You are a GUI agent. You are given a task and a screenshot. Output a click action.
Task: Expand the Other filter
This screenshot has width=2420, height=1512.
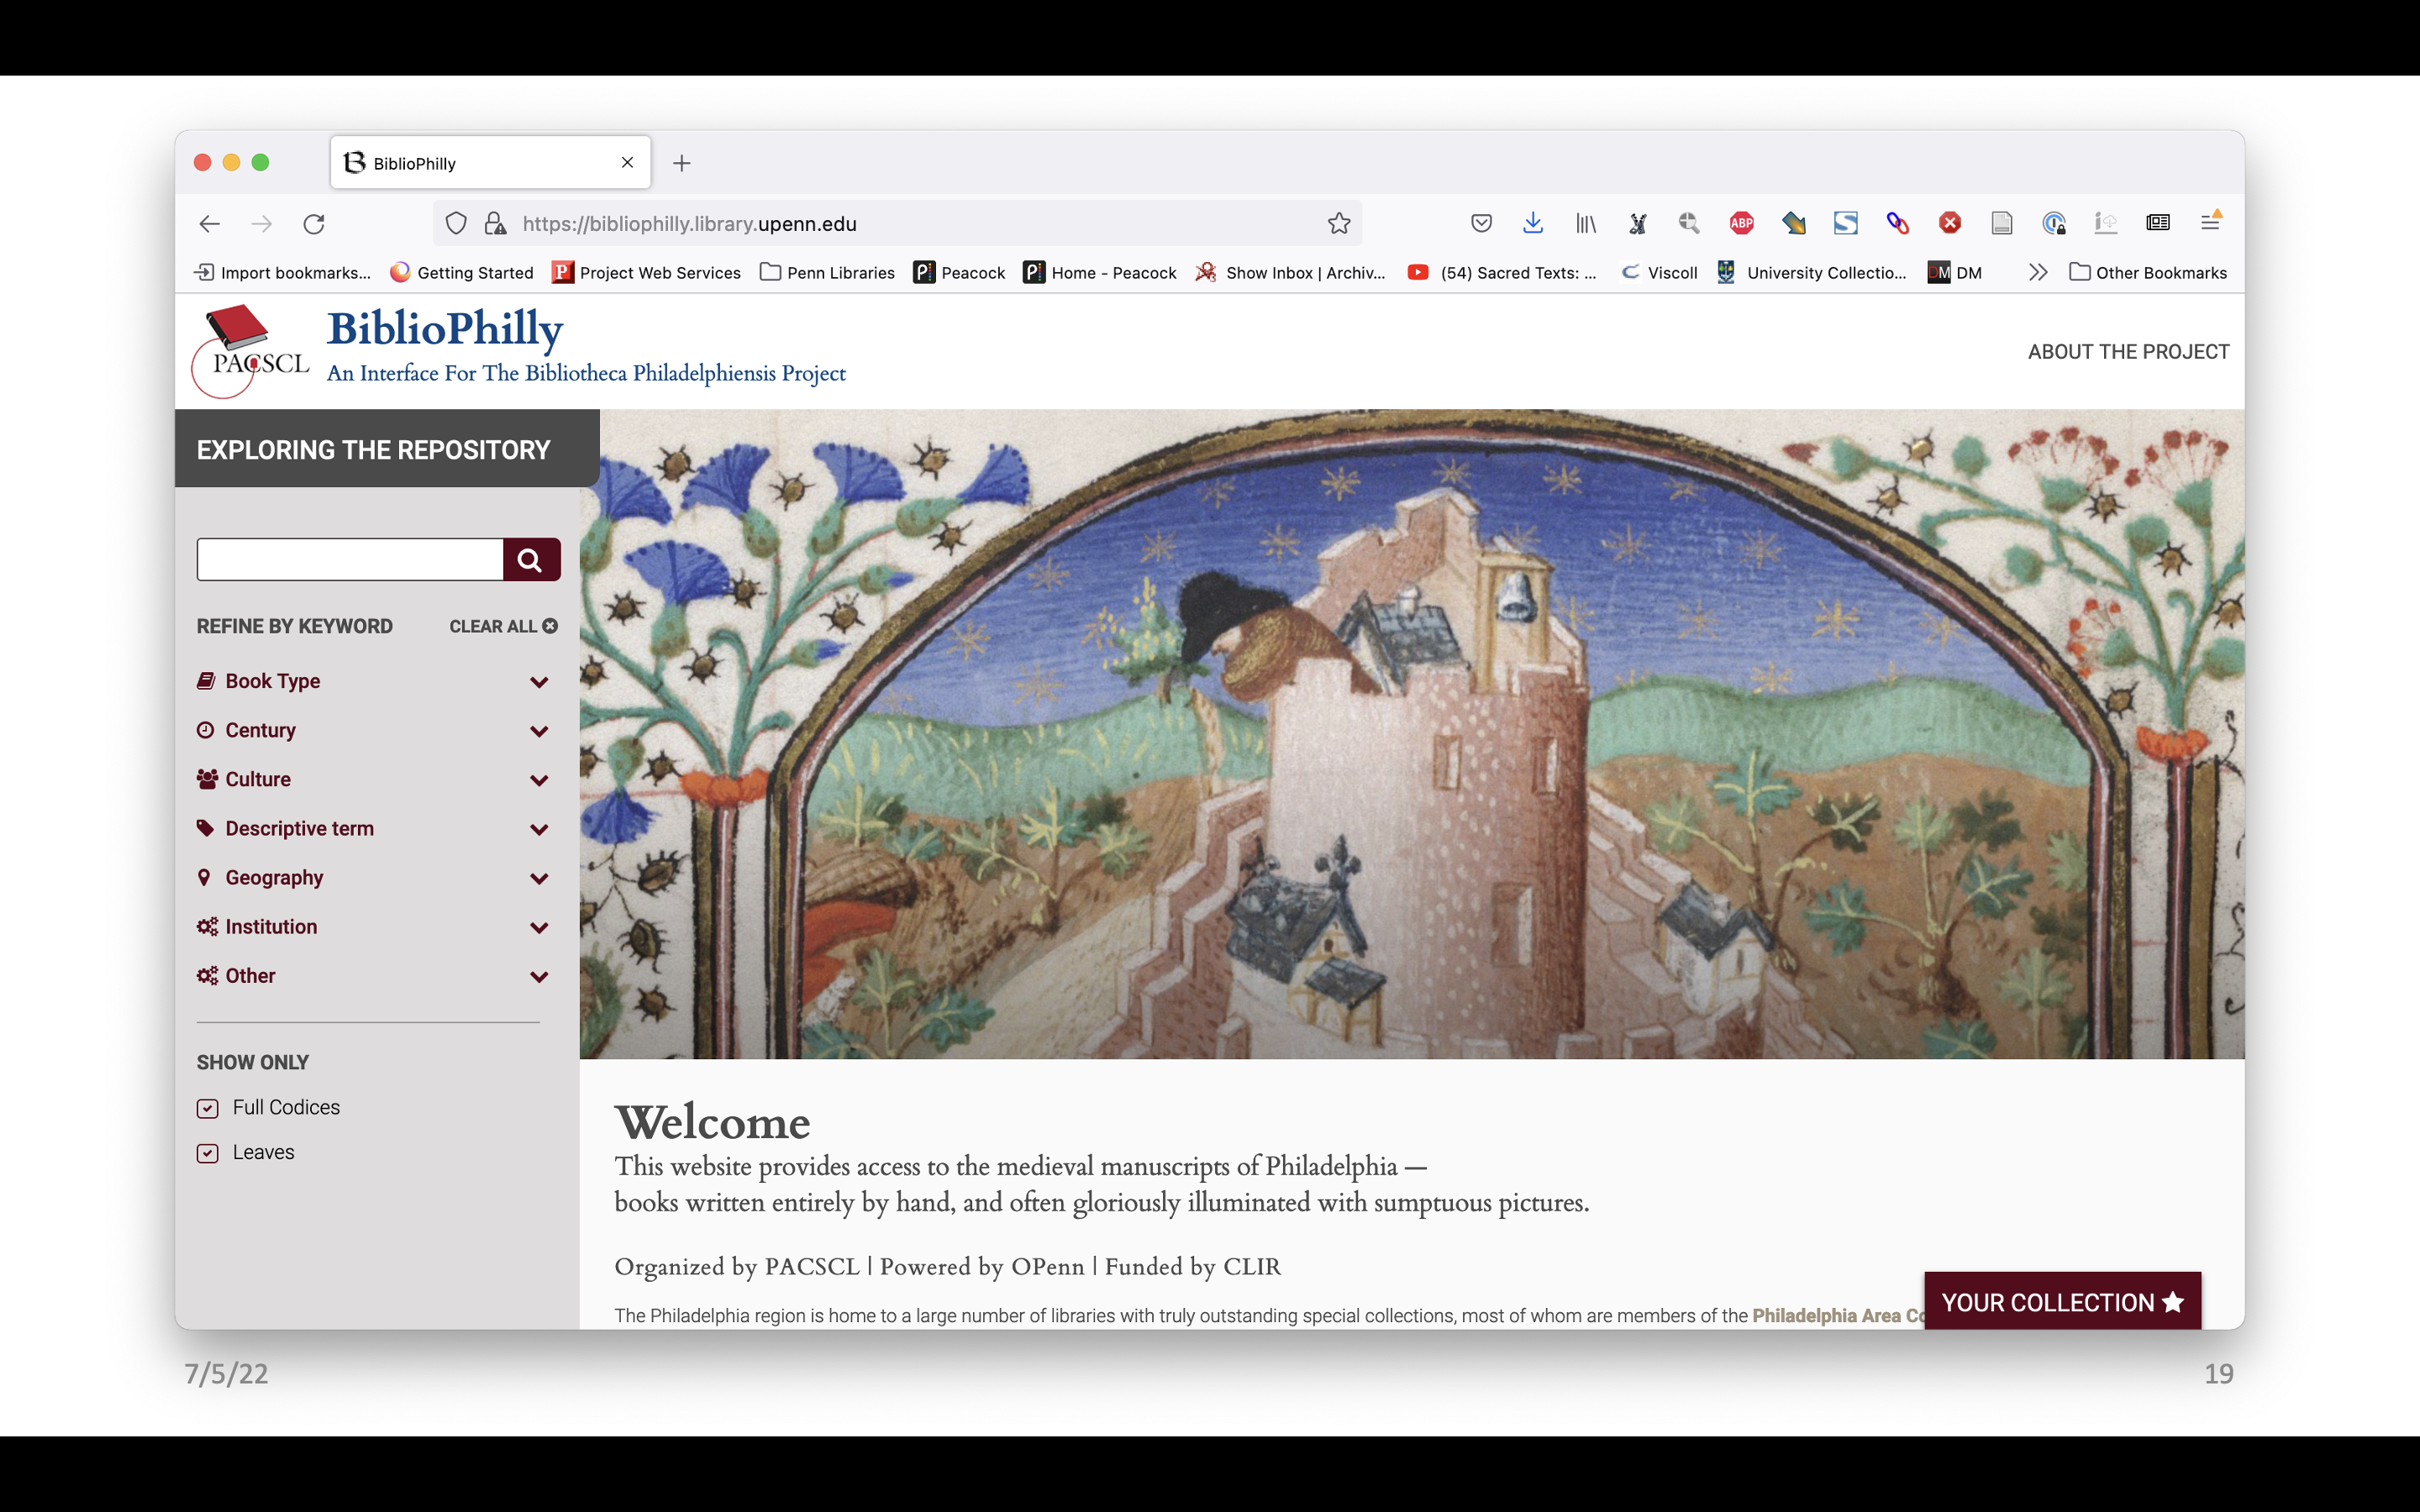[373, 976]
